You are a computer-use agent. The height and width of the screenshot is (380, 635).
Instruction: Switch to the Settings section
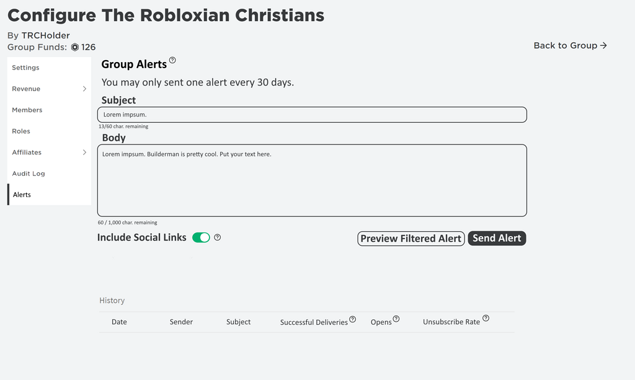point(25,68)
